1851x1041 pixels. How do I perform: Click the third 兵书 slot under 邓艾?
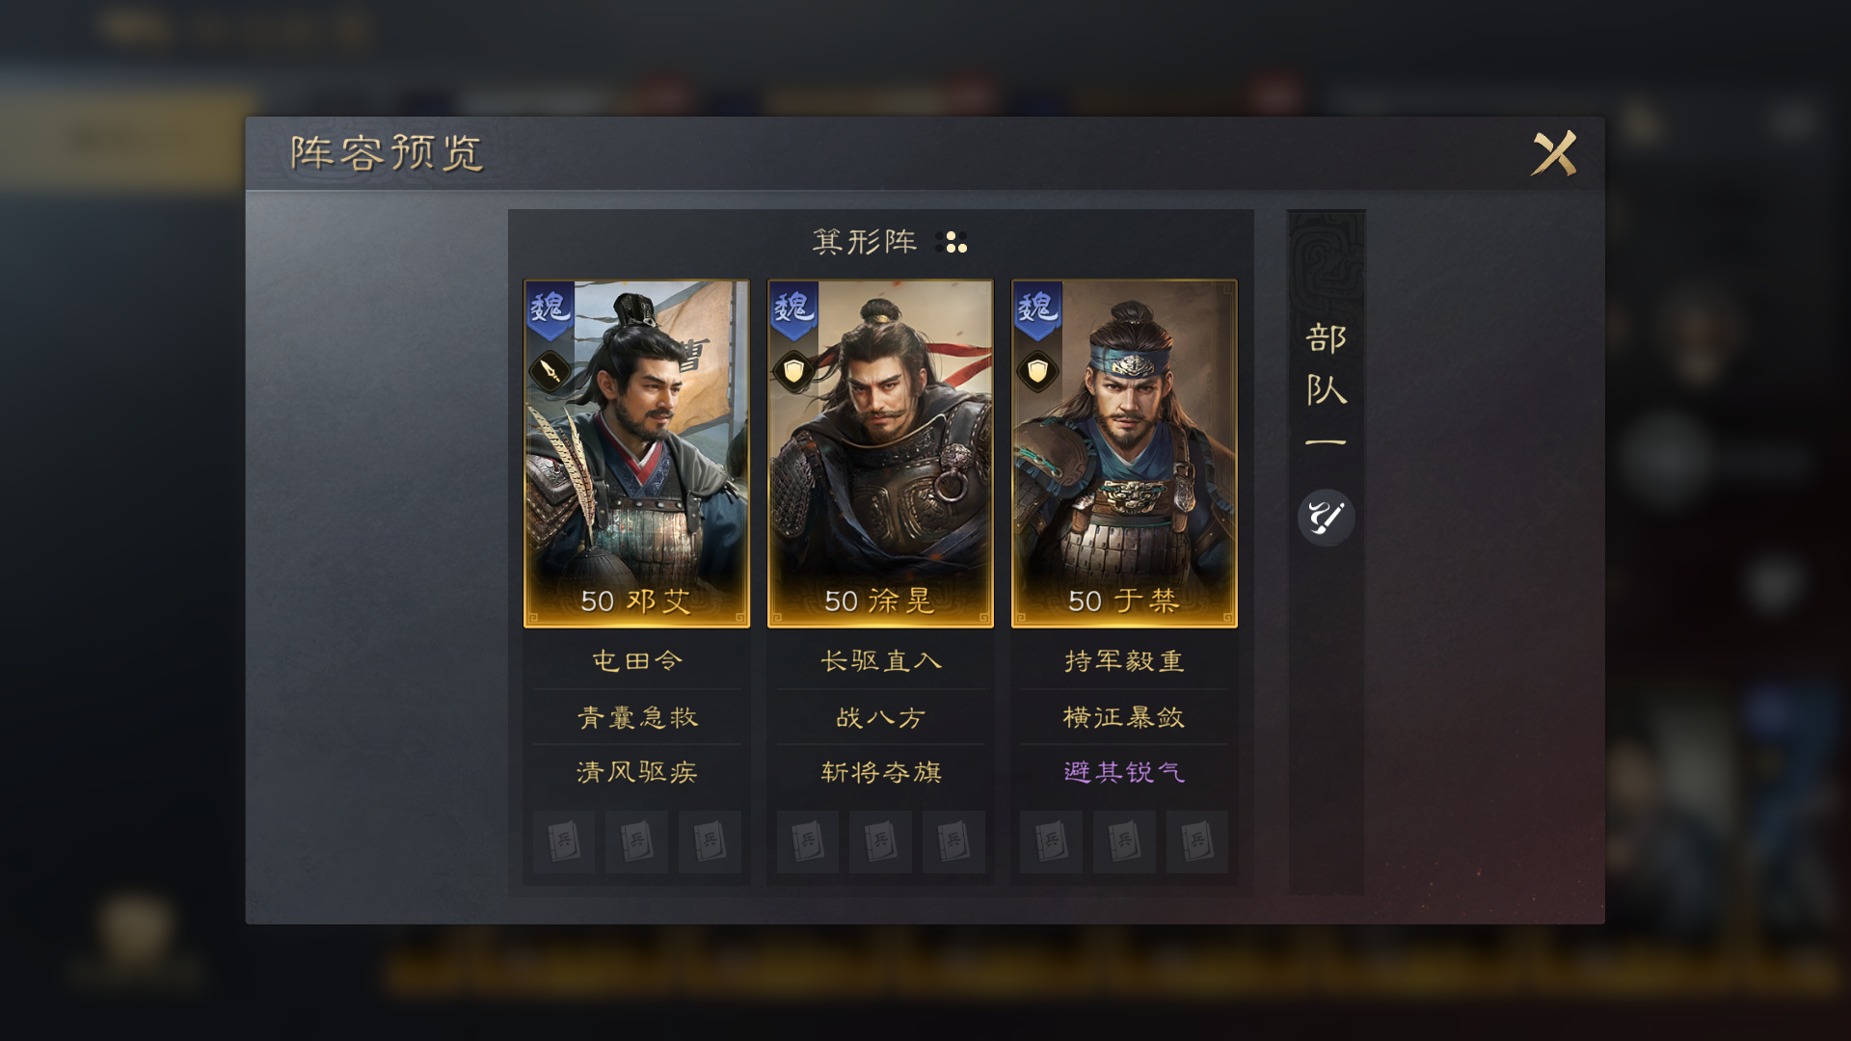[710, 841]
